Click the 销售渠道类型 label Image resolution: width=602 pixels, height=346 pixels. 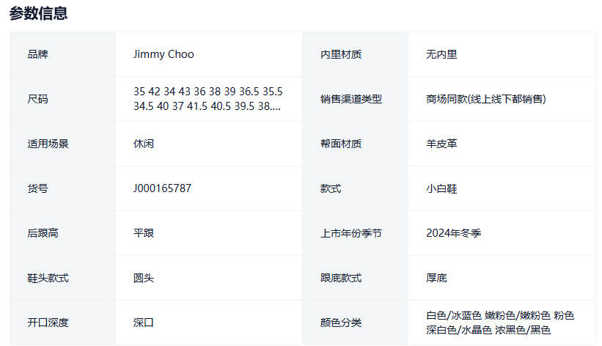[x=350, y=99]
